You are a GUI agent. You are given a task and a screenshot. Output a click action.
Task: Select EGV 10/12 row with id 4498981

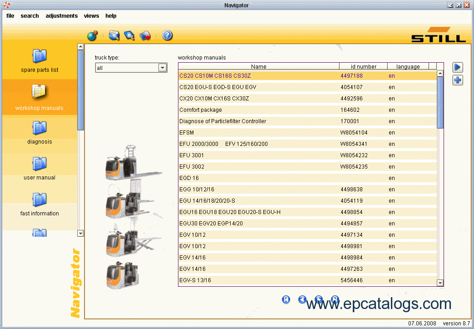point(308,246)
